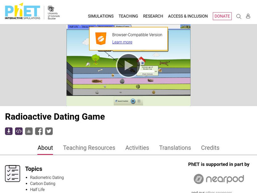This screenshot has height=193, width=257.
Task: Open the Translations tab
Action: coord(175,148)
